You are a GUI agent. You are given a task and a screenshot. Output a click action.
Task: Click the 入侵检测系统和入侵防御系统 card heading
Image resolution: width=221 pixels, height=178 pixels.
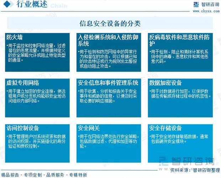click(108, 40)
